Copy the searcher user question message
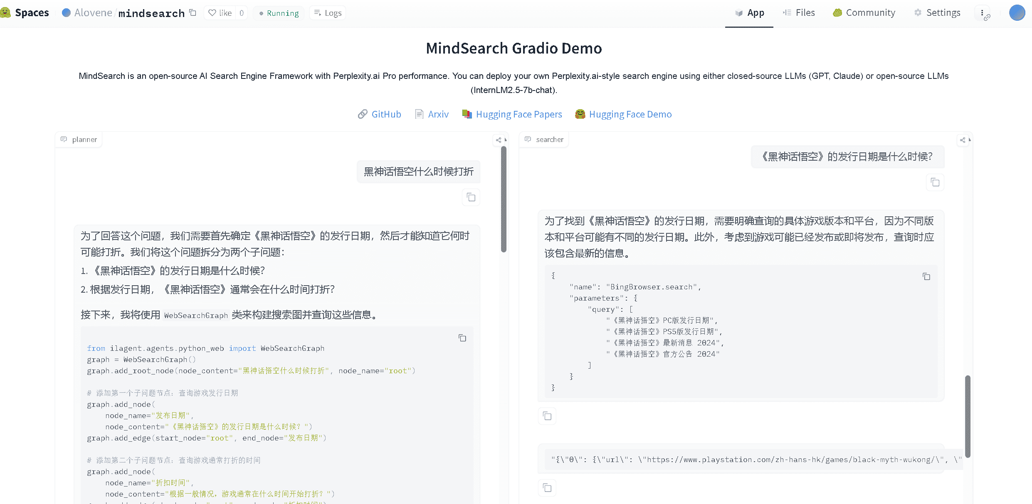This screenshot has width=1032, height=504. coord(935,182)
